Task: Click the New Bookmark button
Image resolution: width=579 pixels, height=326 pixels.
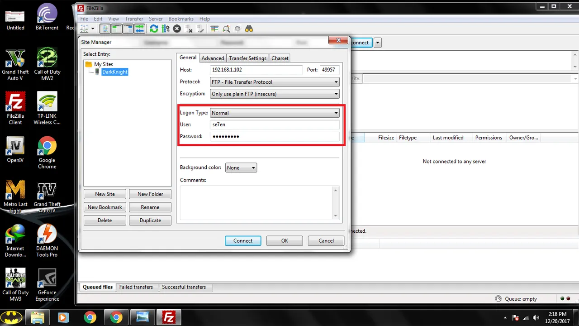Action: point(105,207)
